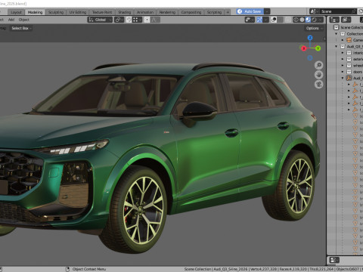This screenshot has width=363, height=272.
Task: Select the Audi empty object icon
Action: coord(349,78)
